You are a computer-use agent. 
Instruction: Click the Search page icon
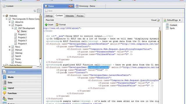point(13,56)
